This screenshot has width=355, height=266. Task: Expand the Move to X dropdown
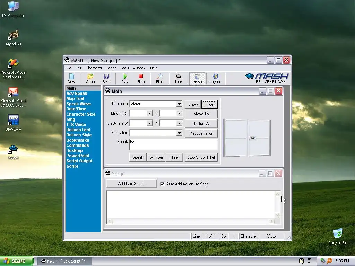(x=149, y=114)
